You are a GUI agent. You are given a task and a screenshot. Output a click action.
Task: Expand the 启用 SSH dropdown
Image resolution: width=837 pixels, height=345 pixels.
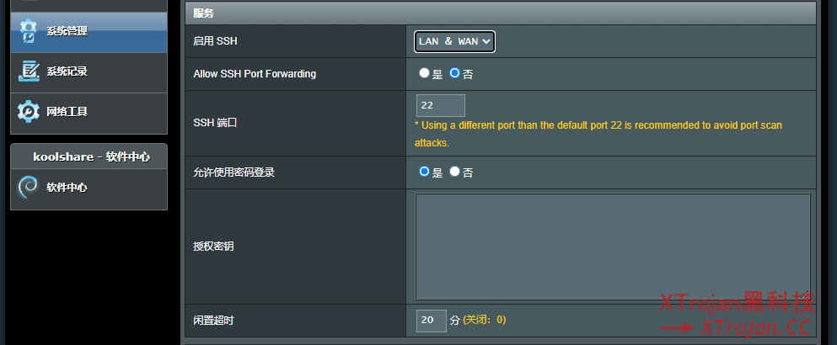[454, 41]
